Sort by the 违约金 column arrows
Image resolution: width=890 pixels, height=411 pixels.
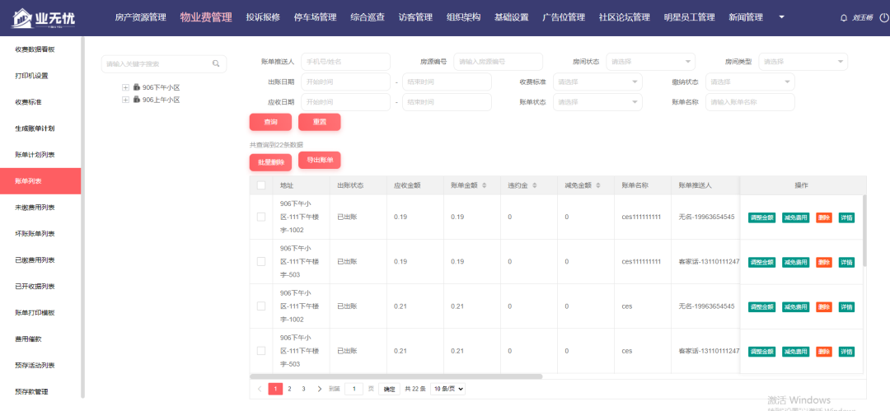click(534, 185)
